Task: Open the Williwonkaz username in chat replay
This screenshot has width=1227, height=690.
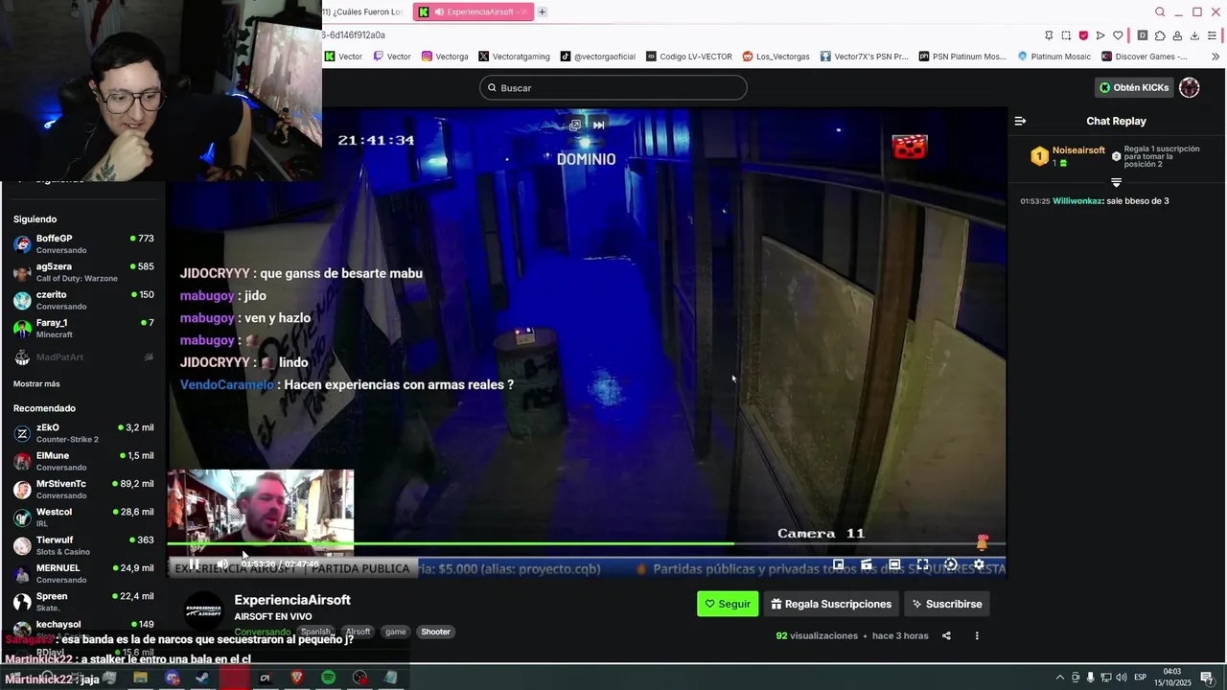Action: pos(1077,201)
